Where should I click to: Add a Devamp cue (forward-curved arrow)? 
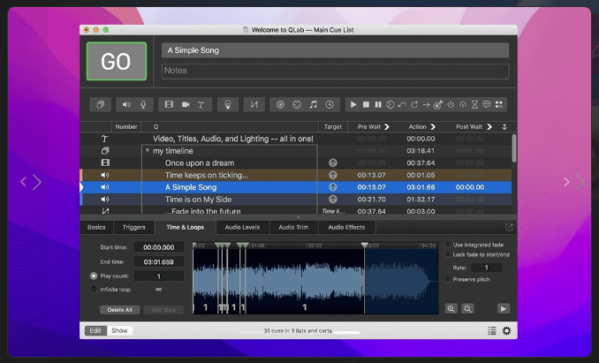414,104
